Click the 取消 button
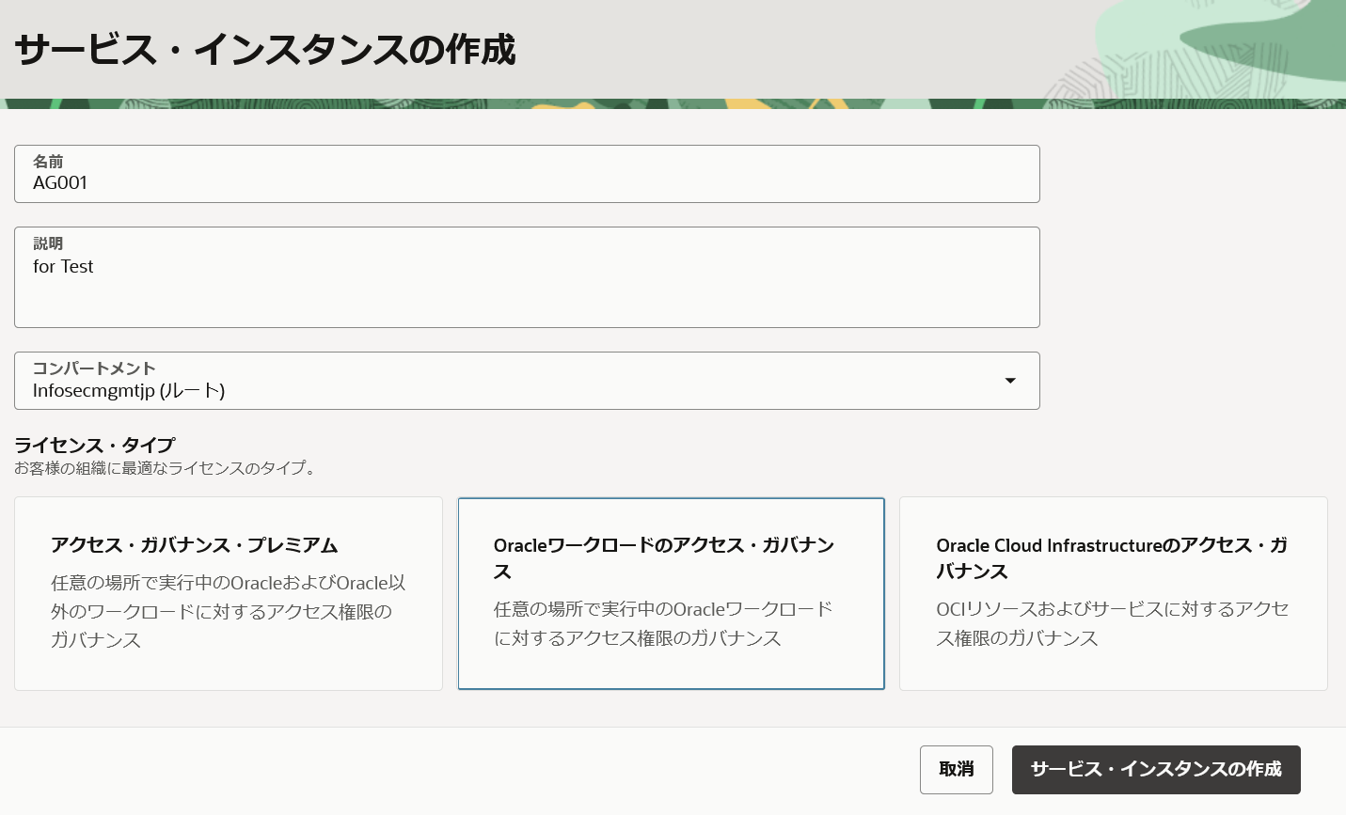The height and width of the screenshot is (815, 1346). (x=957, y=770)
